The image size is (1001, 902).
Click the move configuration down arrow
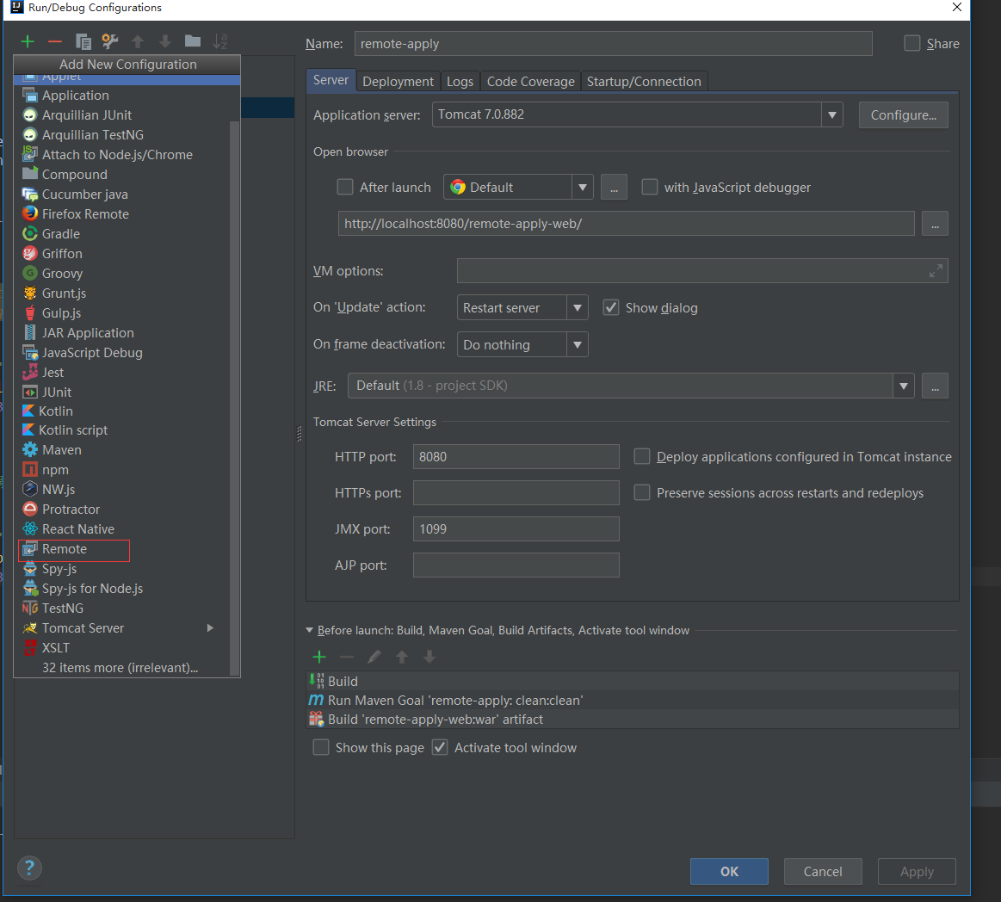click(x=165, y=42)
